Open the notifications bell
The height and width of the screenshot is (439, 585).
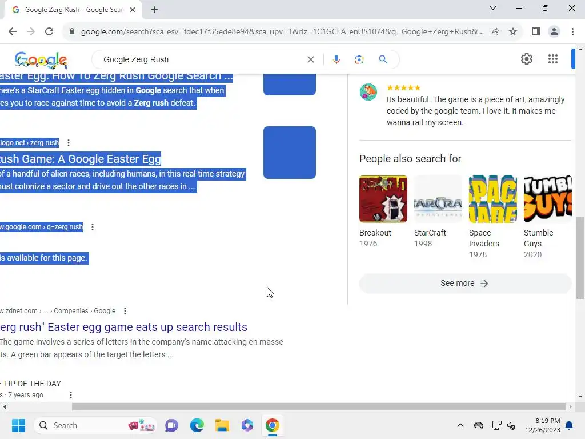point(570,425)
